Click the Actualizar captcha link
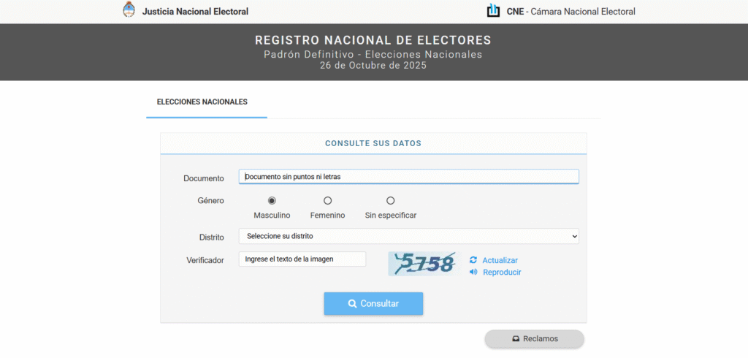 (x=500, y=260)
